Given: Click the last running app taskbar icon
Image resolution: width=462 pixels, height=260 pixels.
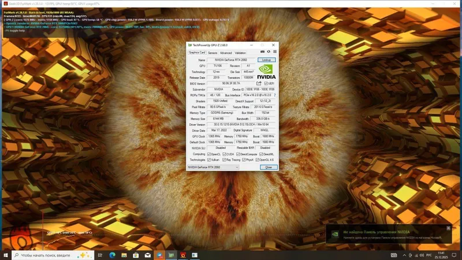Looking at the screenshot, I should (x=195, y=255).
